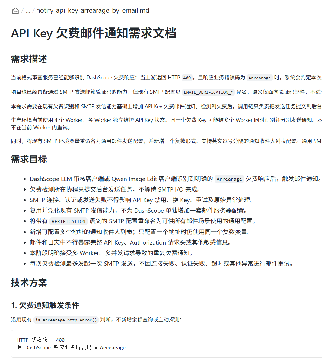Click the code line 且 DashScope 响应业务错误码 = Arrearage

coord(72,348)
